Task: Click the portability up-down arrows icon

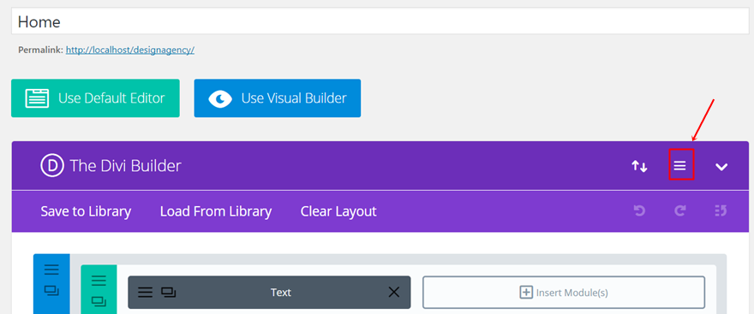Action: 639,167
